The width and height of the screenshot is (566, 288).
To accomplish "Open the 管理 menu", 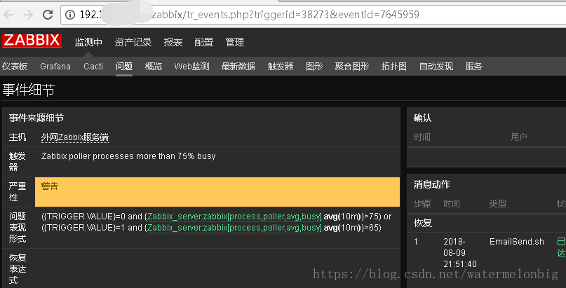I will click(234, 42).
